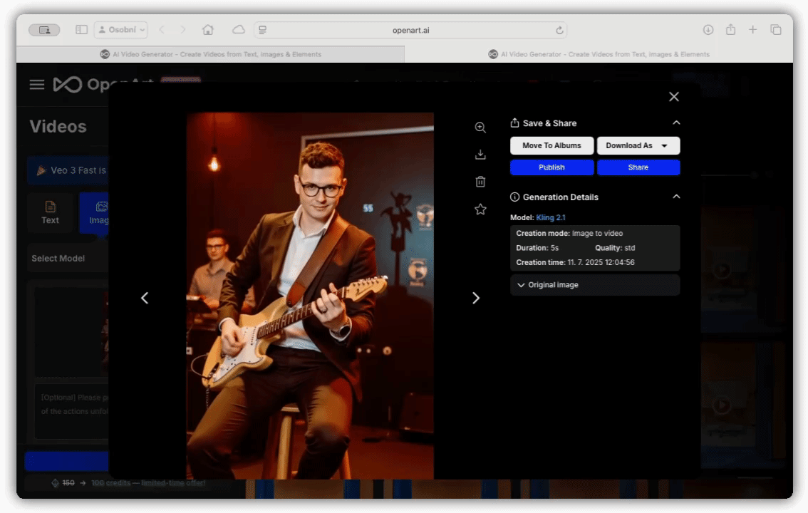Open the Safari sidebar toggle icon

(81, 30)
